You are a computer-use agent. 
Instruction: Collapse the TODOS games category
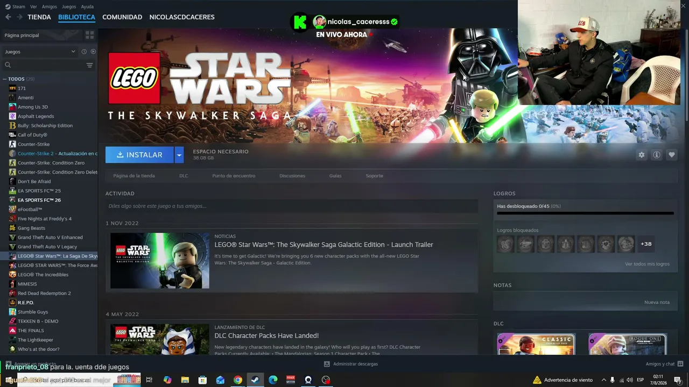5,79
